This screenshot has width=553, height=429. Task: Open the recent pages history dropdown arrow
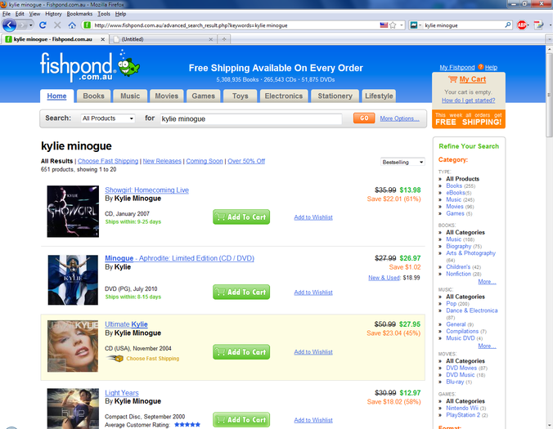point(31,25)
